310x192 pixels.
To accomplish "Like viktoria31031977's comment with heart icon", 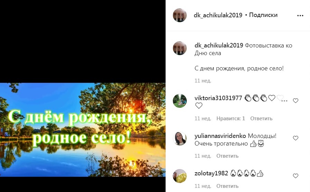I will tap(295, 101).
